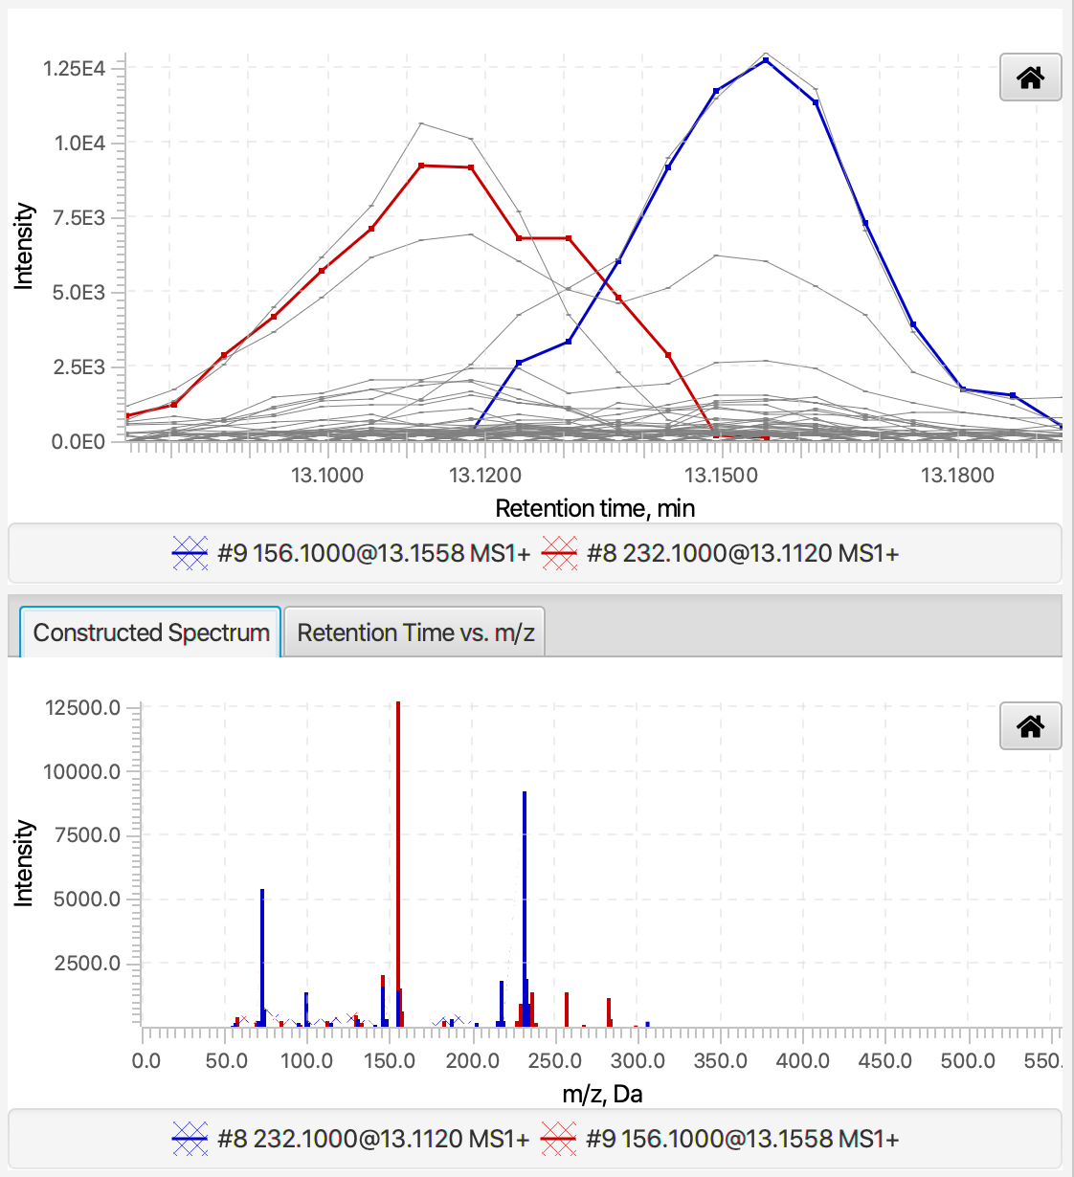Select '#9 156.1000@13.1558 MS1+' text in upper legend
Image resolution: width=1074 pixels, height=1177 pixels.
coord(374,553)
